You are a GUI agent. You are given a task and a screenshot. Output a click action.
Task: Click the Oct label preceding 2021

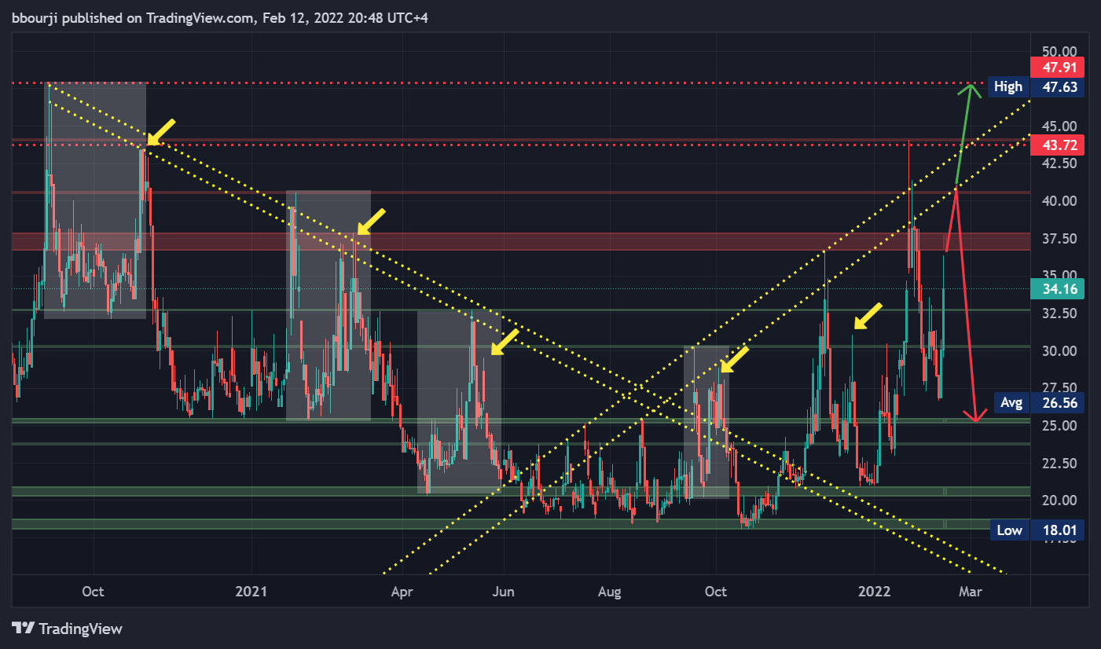[x=93, y=591]
